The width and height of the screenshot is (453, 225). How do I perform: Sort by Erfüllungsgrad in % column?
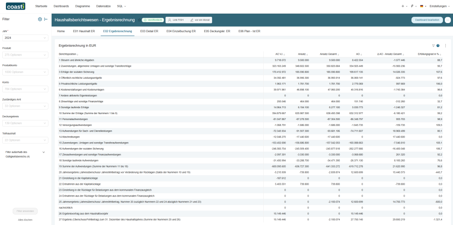click(430, 54)
